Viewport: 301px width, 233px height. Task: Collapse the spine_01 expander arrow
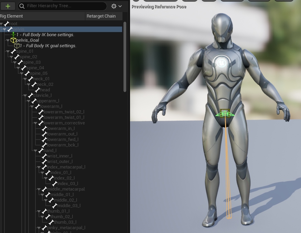coord(8,52)
